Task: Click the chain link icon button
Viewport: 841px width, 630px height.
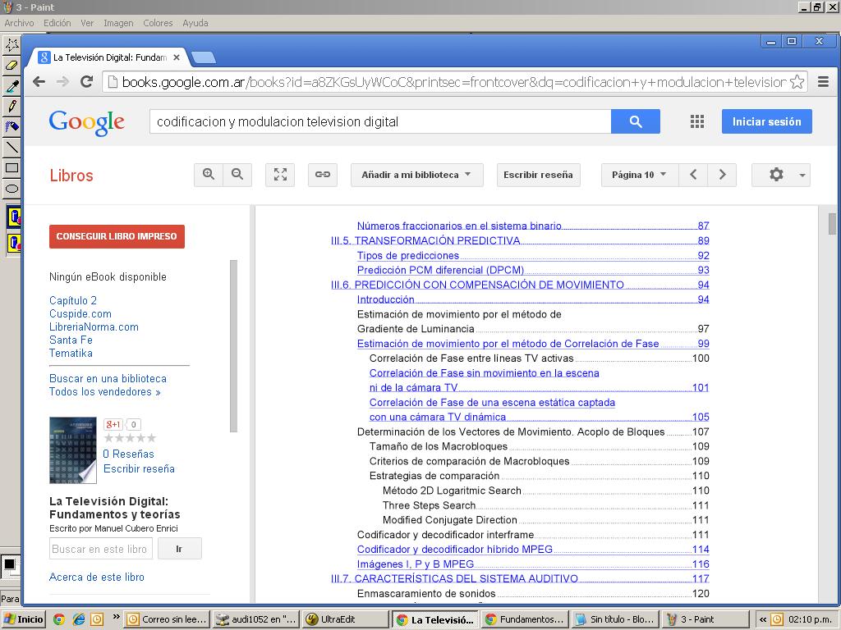Action: point(322,175)
